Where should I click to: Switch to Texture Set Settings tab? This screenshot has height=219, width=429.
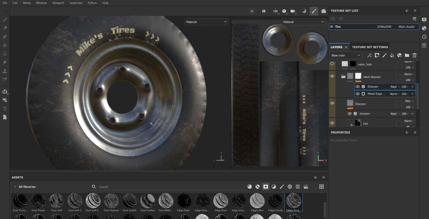(x=370, y=47)
